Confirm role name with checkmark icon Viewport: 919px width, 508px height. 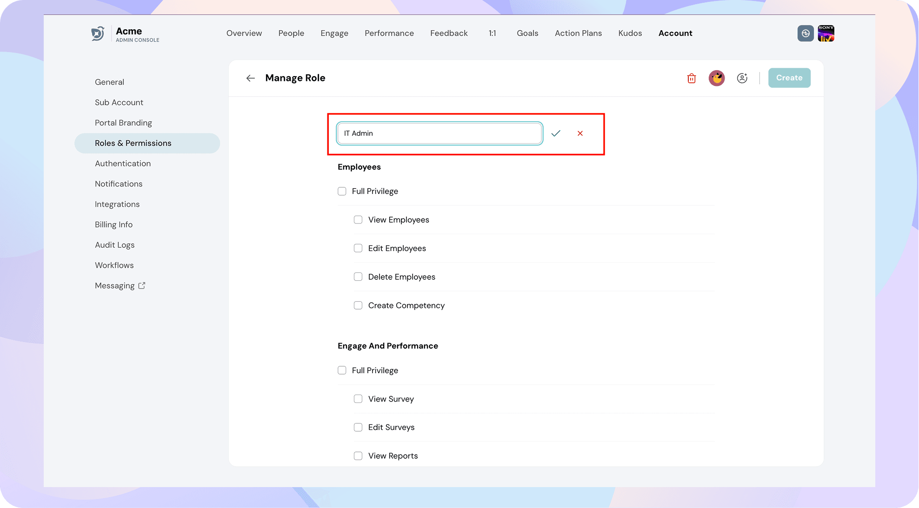556,133
